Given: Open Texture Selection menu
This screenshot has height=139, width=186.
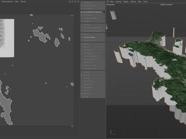Looking at the screenshot, I should point(7,2).
